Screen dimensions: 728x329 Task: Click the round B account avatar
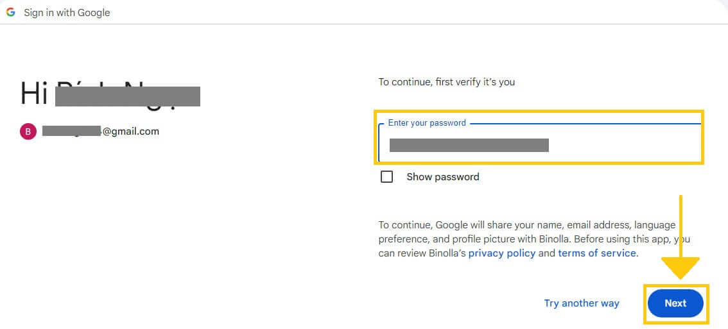(28, 131)
